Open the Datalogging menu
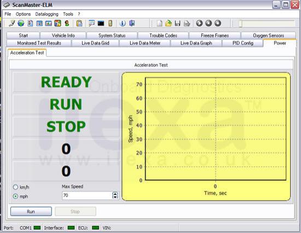This screenshot has height=233, width=301. point(47,14)
